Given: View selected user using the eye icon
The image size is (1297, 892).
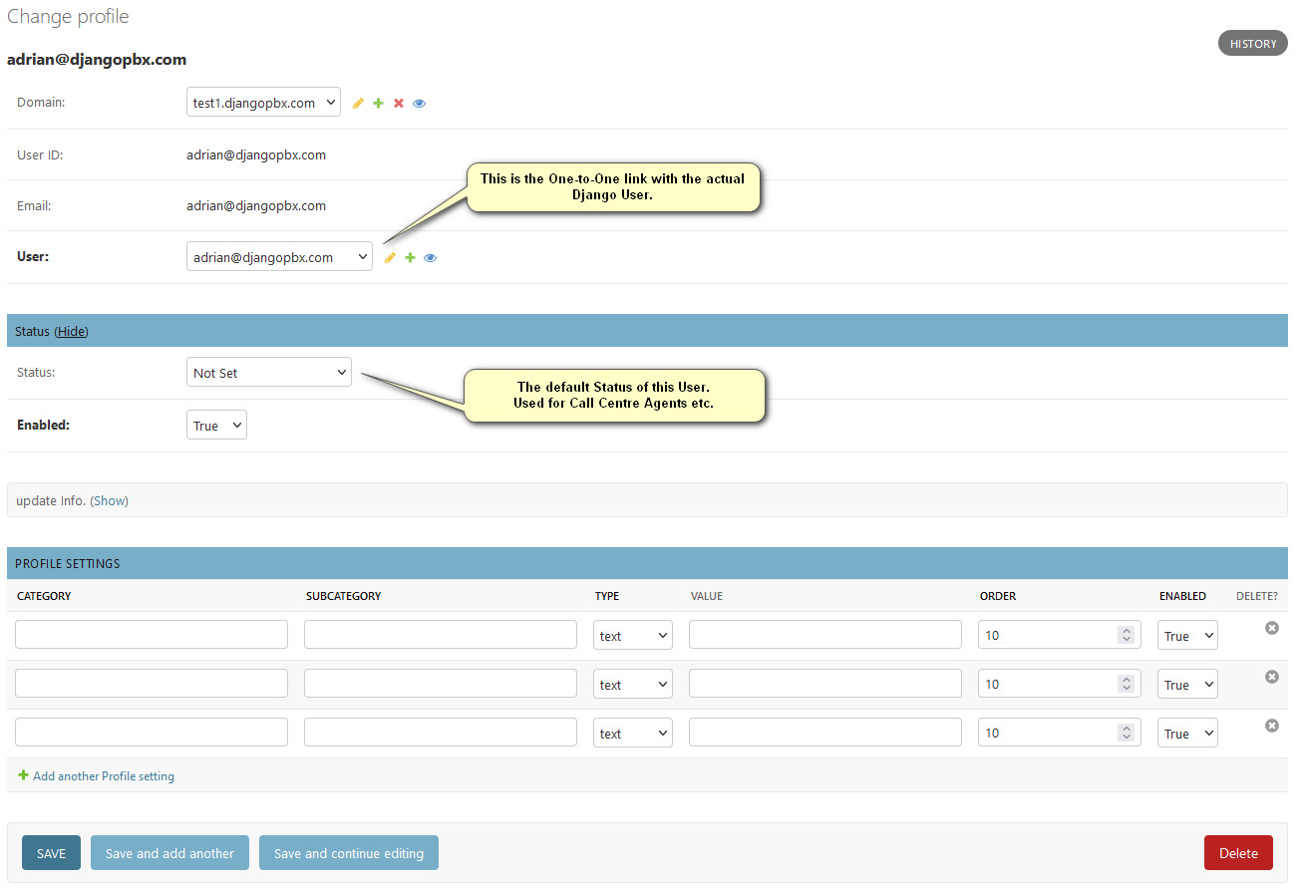Looking at the screenshot, I should point(431,257).
